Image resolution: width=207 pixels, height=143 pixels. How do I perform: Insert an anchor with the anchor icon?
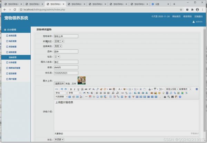[x=130, y=93]
